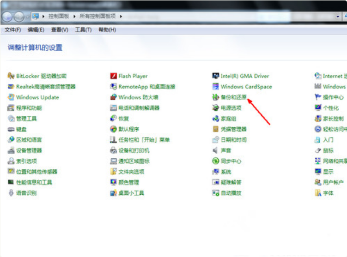347x257 pixels.
Task: Open the 声音 speaker icon
Action: click(x=216, y=150)
